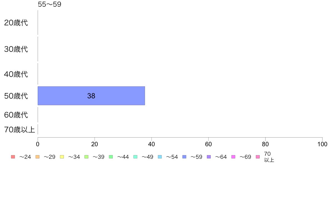Click the blue ~59 legend swatch

tap(184, 157)
